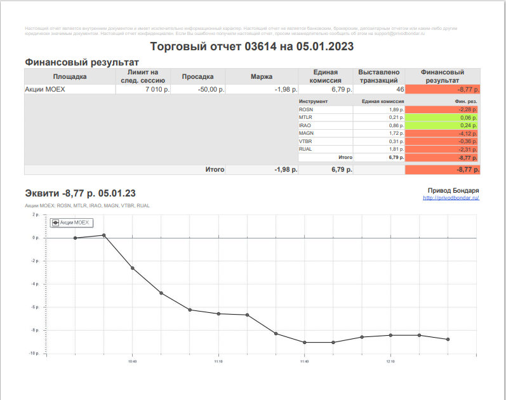This screenshot has width=506, height=400.
Task: Click the Маржа column header
Action: tap(262, 77)
